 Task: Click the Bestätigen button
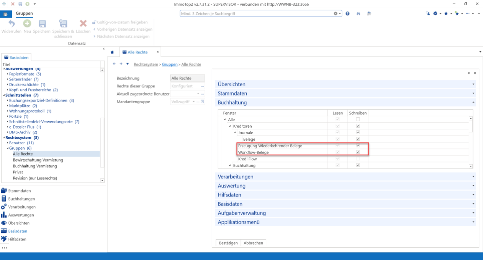pyautogui.click(x=229, y=243)
